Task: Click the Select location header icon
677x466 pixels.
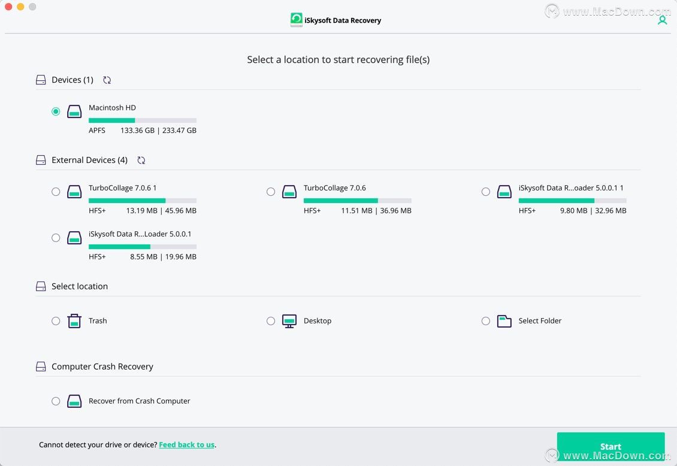Action: click(x=41, y=286)
